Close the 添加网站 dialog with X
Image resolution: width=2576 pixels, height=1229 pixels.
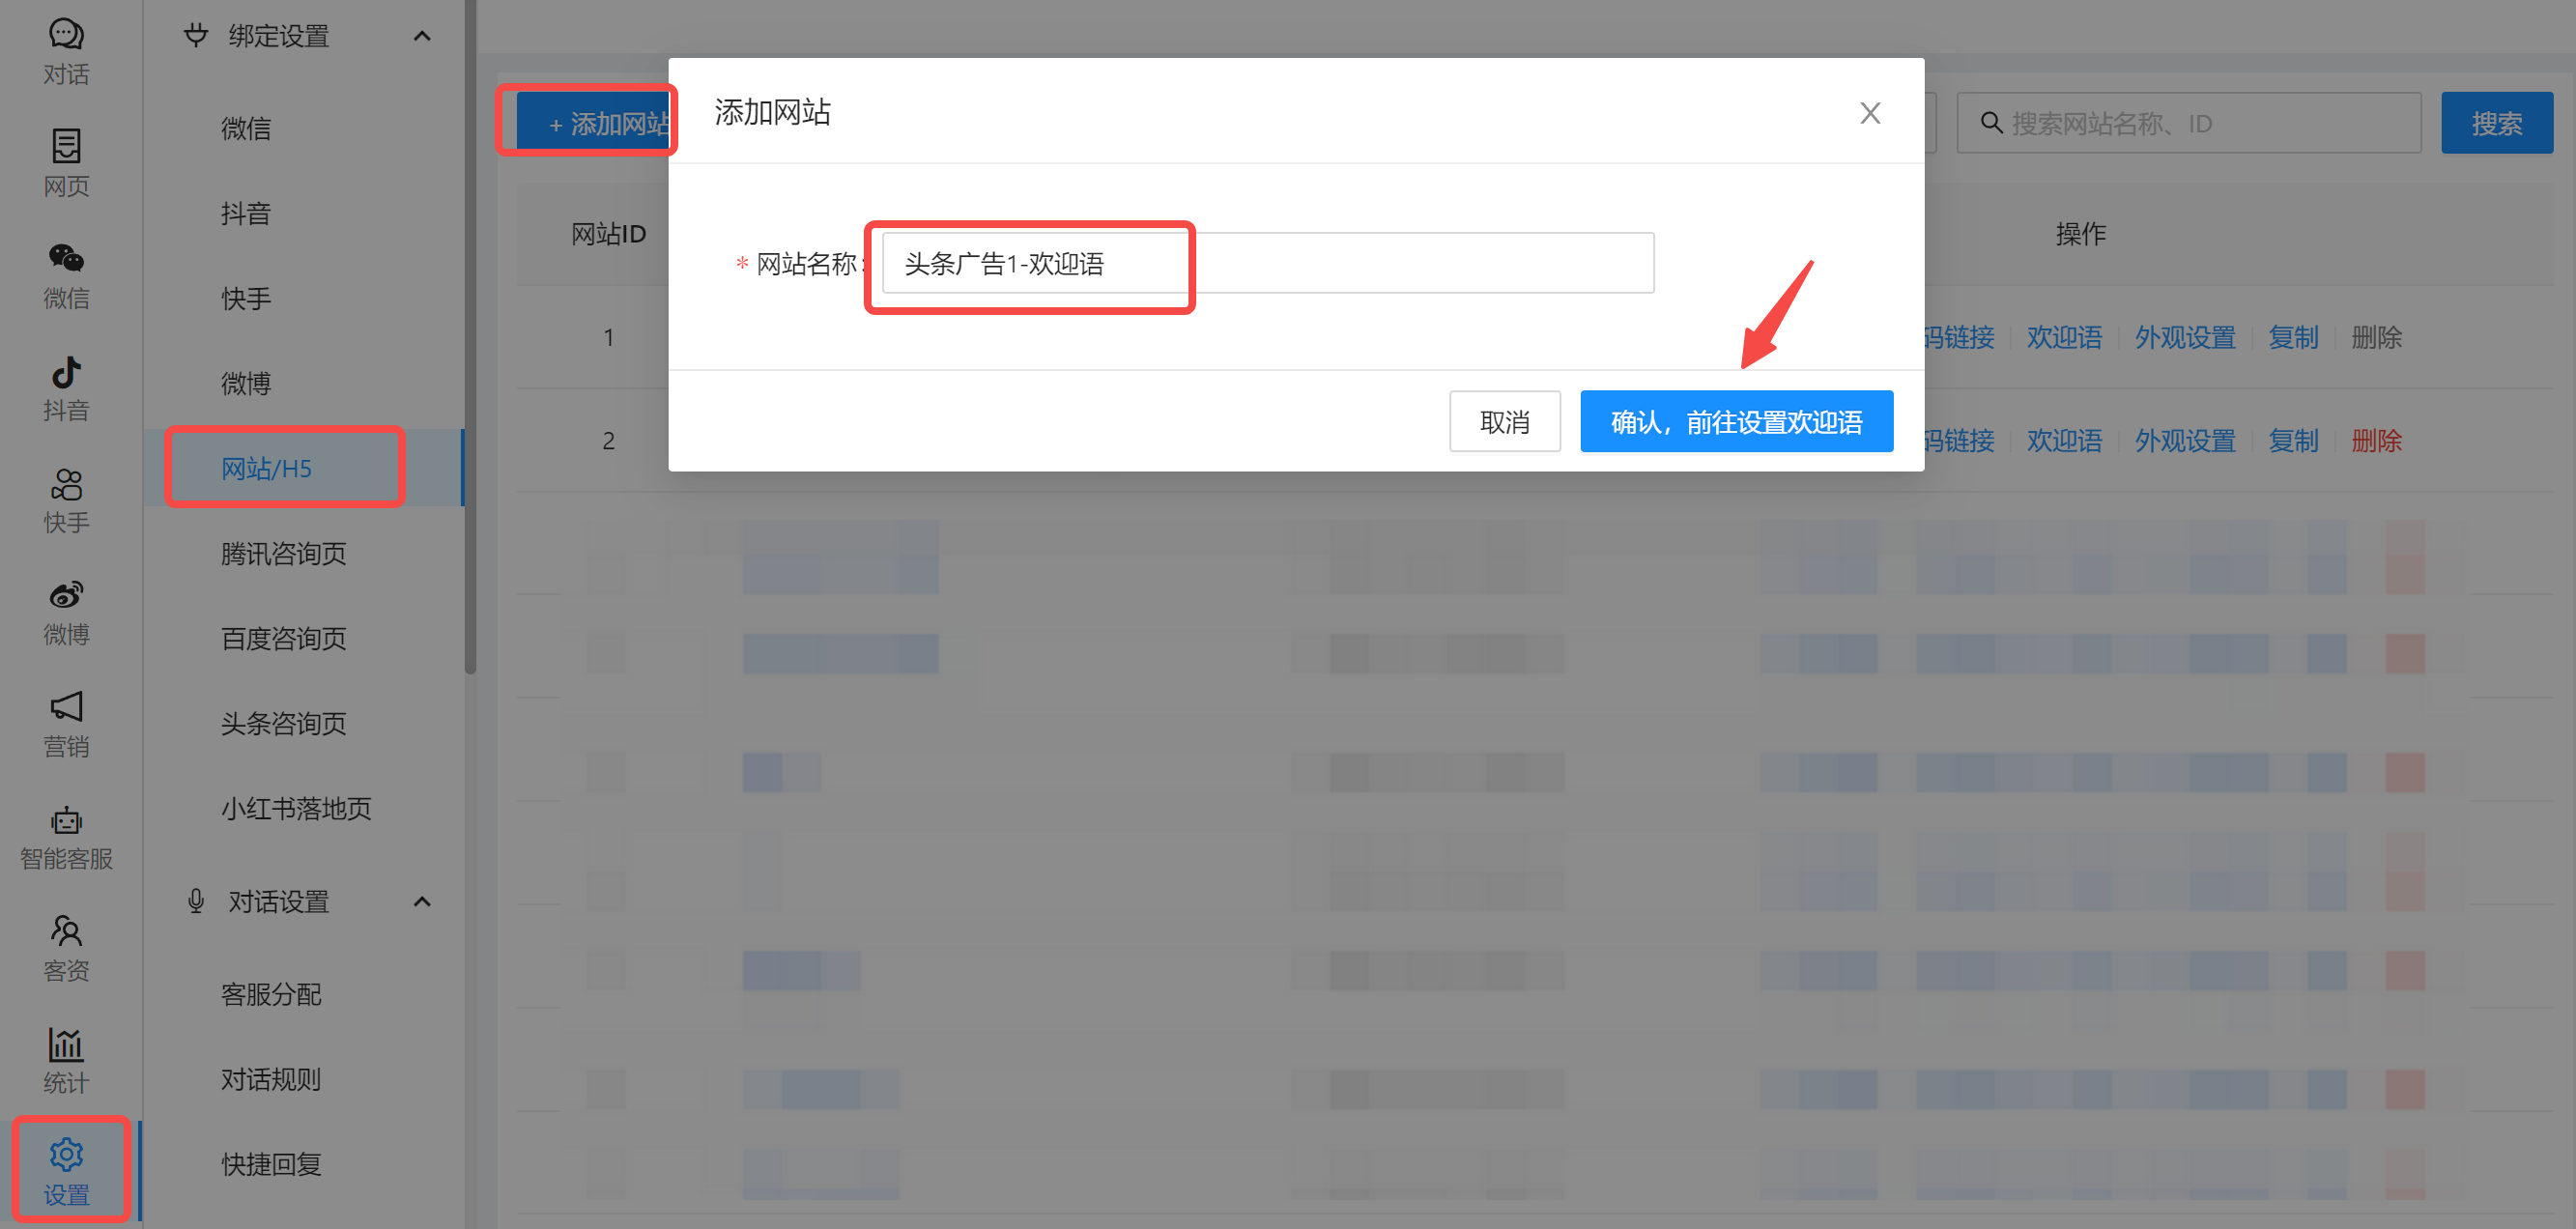coord(1869,113)
